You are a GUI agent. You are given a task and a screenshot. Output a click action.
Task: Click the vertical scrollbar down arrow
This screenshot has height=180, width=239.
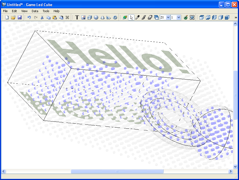(x=235, y=166)
